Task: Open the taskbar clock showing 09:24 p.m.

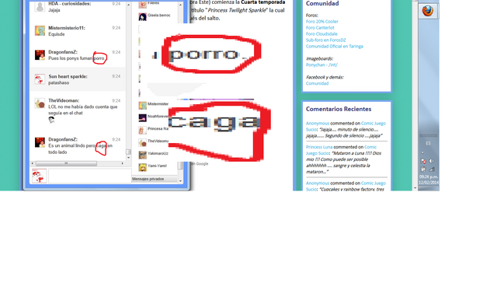Action: [x=428, y=180]
